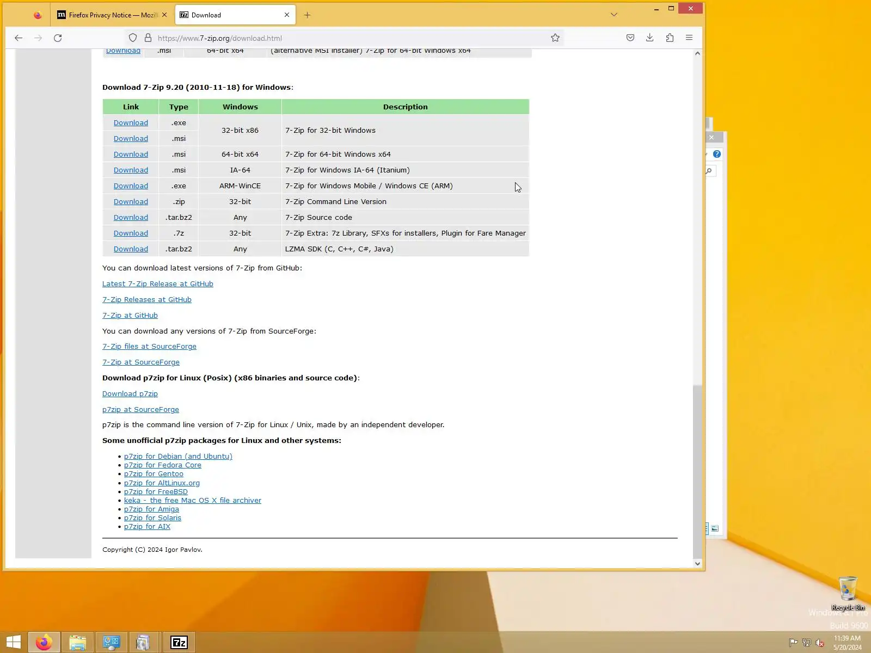The image size is (871, 653).
Task: Reload the current page
Action: [x=58, y=38]
